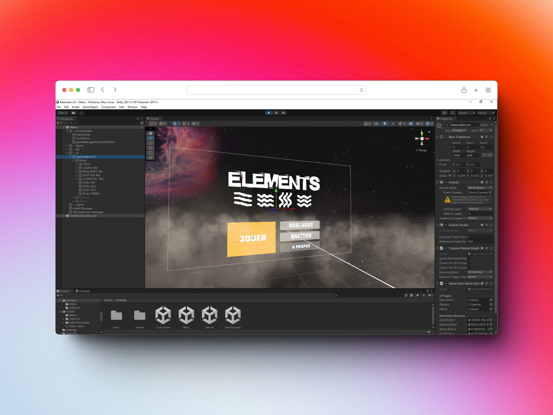Open the Layout dropdown in top toolbar
Screen dimensions: 553x415
485,113
